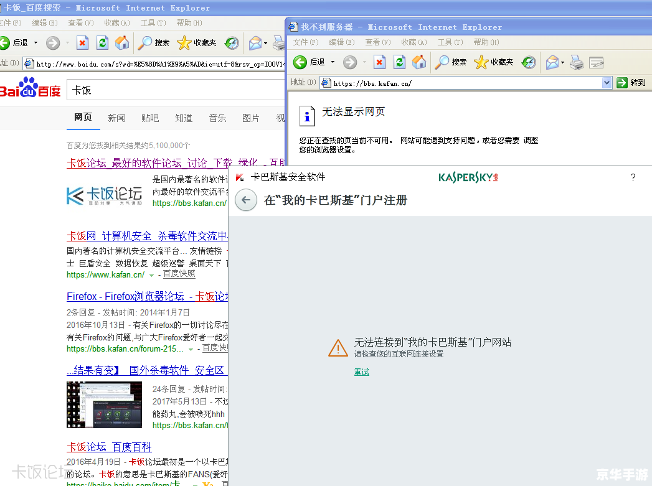Click the Baidu logo
The height and width of the screenshot is (486, 652).
point(31,87)
